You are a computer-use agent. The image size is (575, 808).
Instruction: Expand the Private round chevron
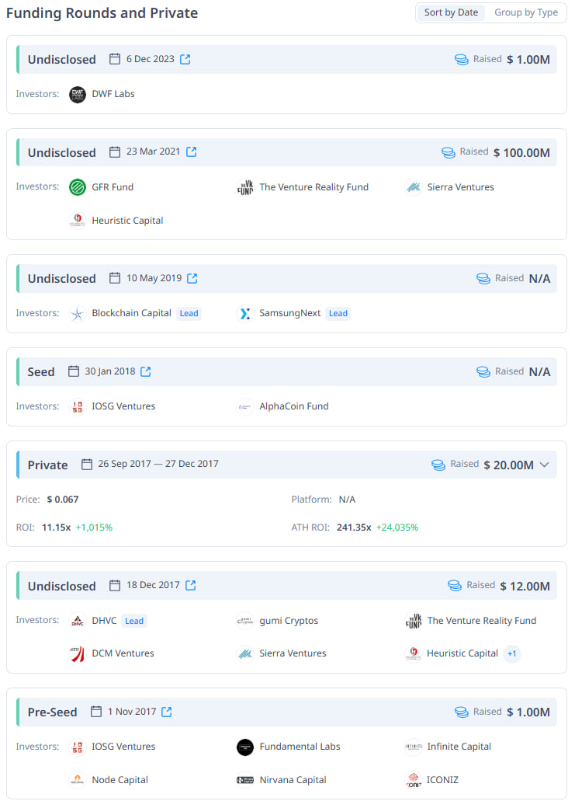[544, 465]
